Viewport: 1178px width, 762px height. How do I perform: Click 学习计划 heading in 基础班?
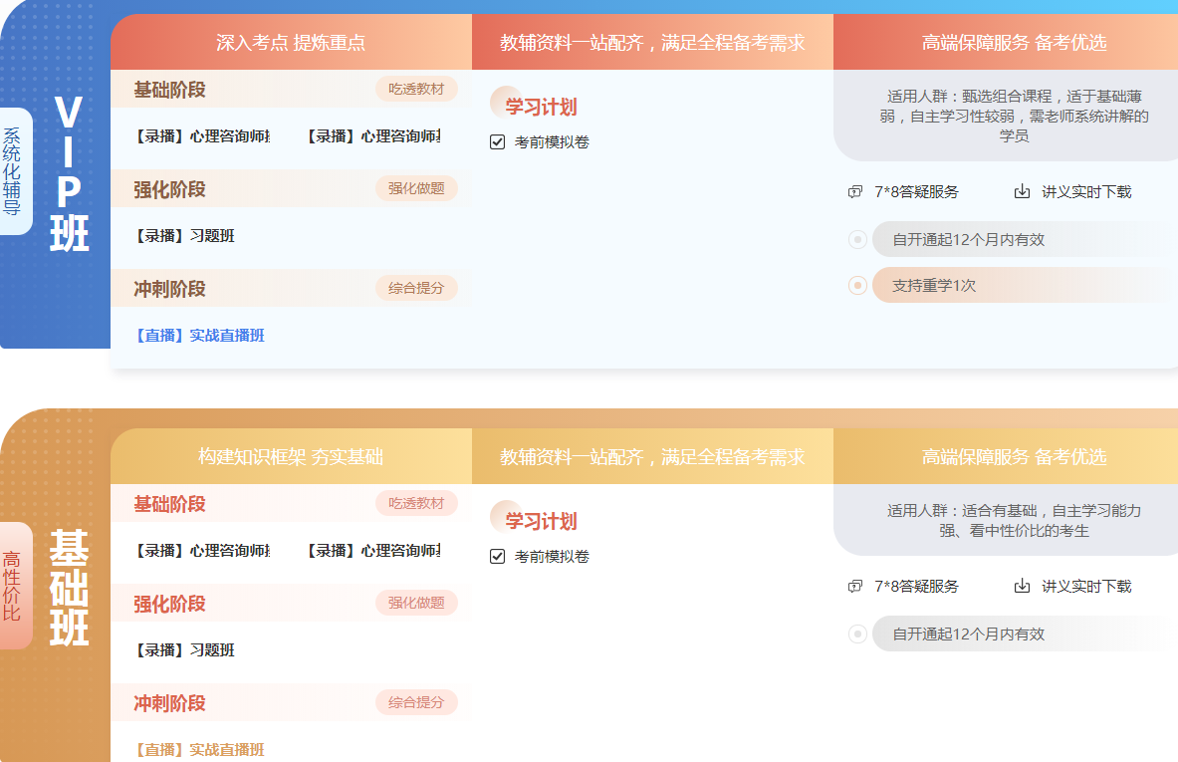[541, 521]
